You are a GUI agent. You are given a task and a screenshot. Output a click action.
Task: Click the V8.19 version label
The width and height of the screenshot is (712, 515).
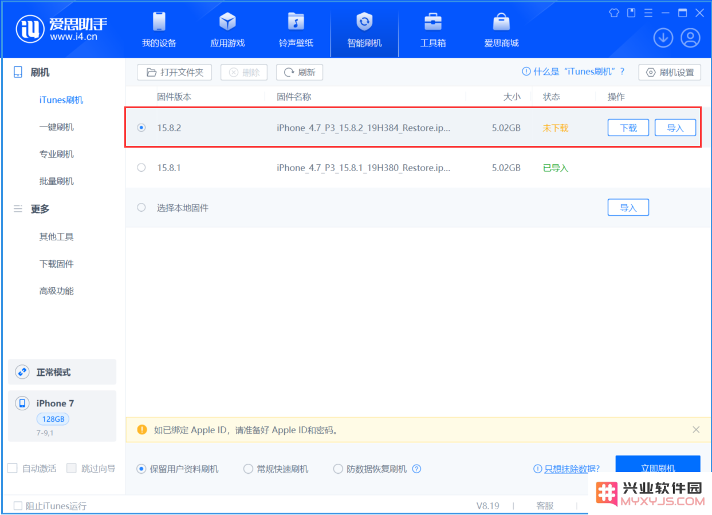[488, 506]
